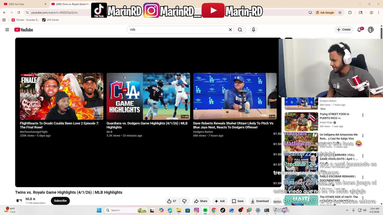The height and width of the screenshot is (215, 383).
Task: Close the first (290) YouTube tab
Action: pyautogui.click(x=45, y=4)
